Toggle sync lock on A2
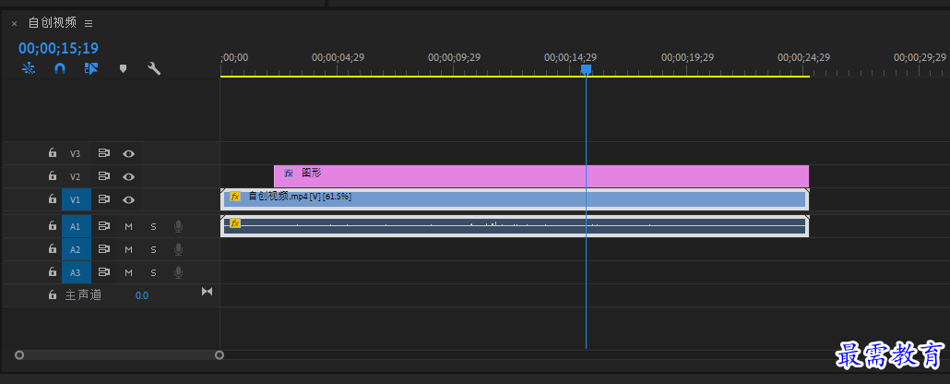Screen dimensions: 950x384 point(104,249)
